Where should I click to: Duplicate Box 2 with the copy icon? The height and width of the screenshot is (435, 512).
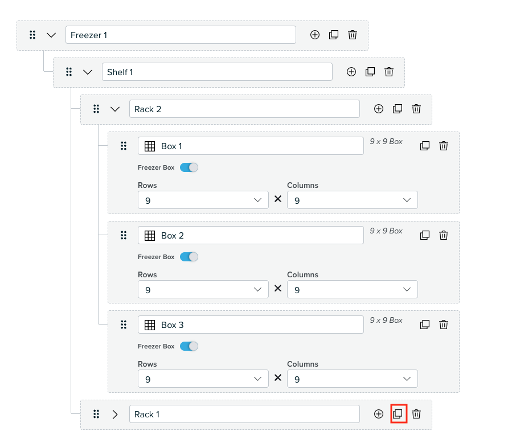425,235
